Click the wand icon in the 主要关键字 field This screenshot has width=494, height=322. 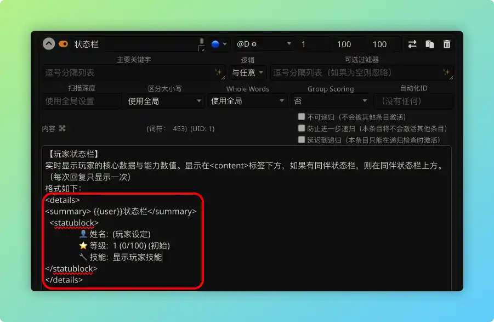[x=218, y=72]
